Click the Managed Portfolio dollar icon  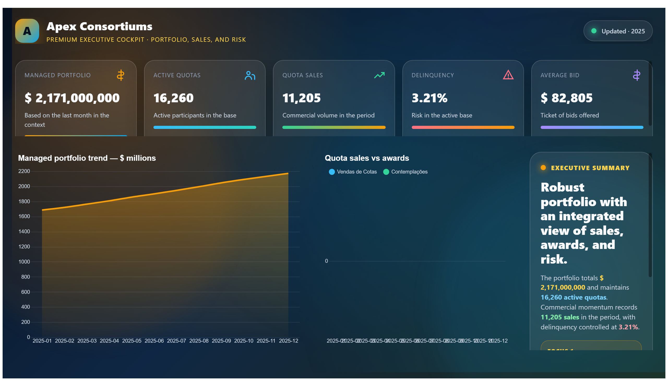120,75
